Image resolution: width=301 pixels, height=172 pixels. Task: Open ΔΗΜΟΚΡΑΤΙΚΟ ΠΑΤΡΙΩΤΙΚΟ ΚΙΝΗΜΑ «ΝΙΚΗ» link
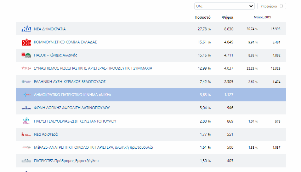pos(73,95)
